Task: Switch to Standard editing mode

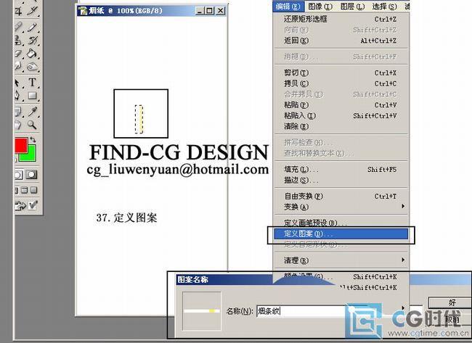Action: click(19, 175)
